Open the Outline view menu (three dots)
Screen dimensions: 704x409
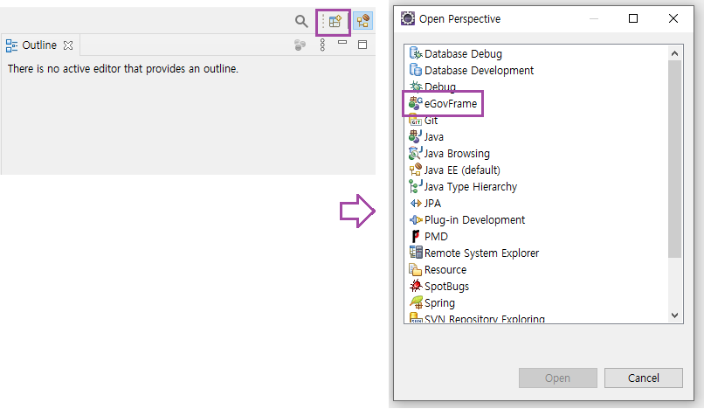point(322,45)
